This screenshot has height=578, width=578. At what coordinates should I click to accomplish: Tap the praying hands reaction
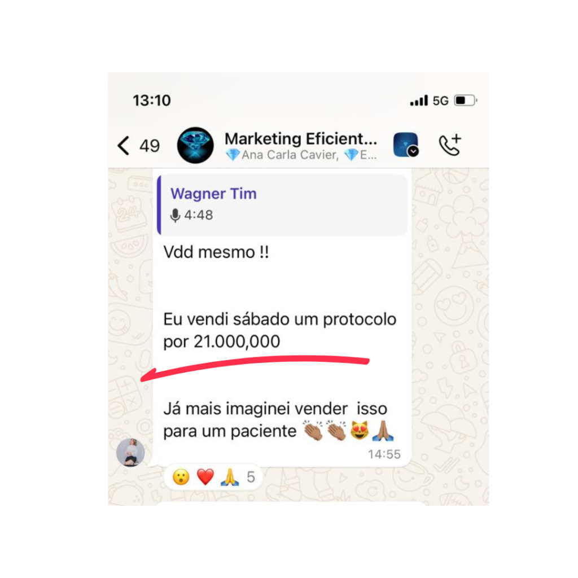(x=230, y=477)
